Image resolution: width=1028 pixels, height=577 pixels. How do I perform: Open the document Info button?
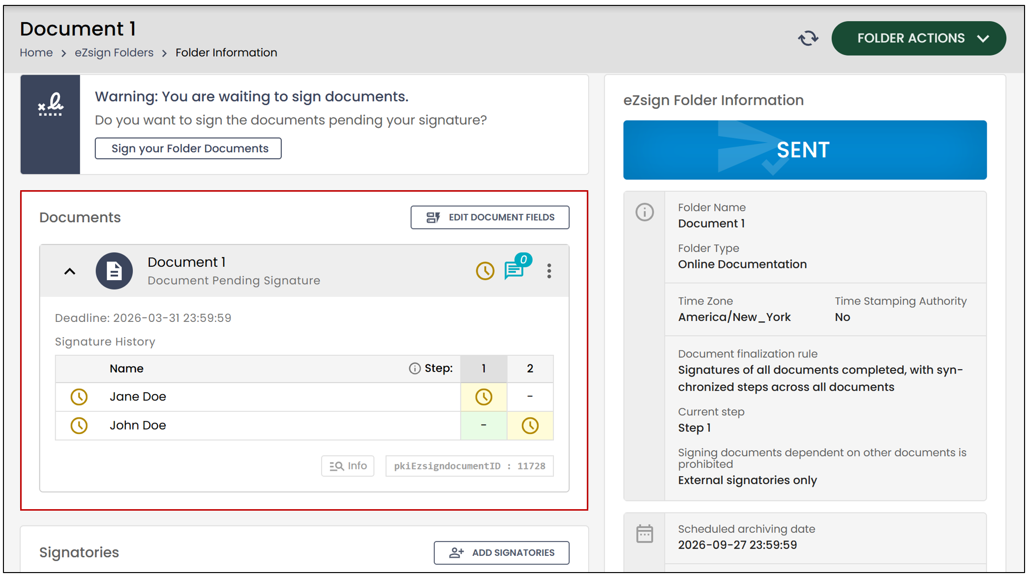[348, 466]
